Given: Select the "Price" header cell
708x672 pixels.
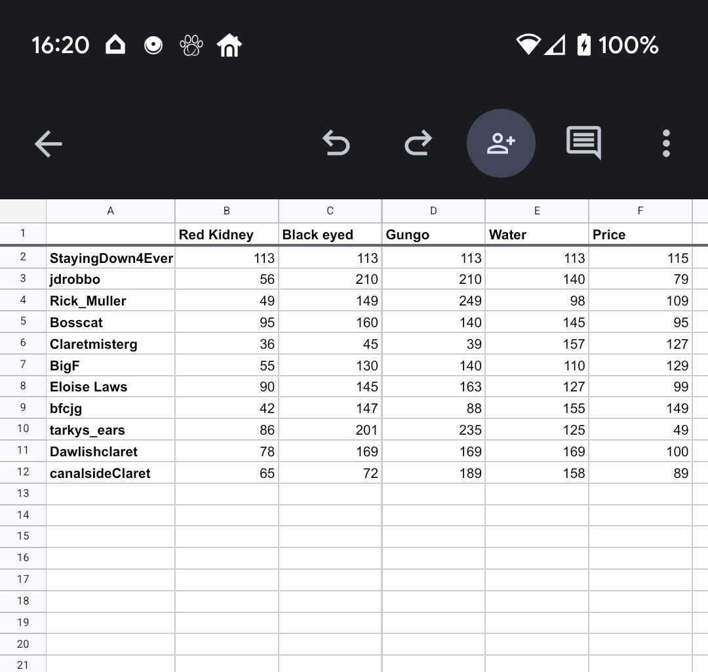Looking at the screenshot, I should pyautogui.click(x=640, y=235).
